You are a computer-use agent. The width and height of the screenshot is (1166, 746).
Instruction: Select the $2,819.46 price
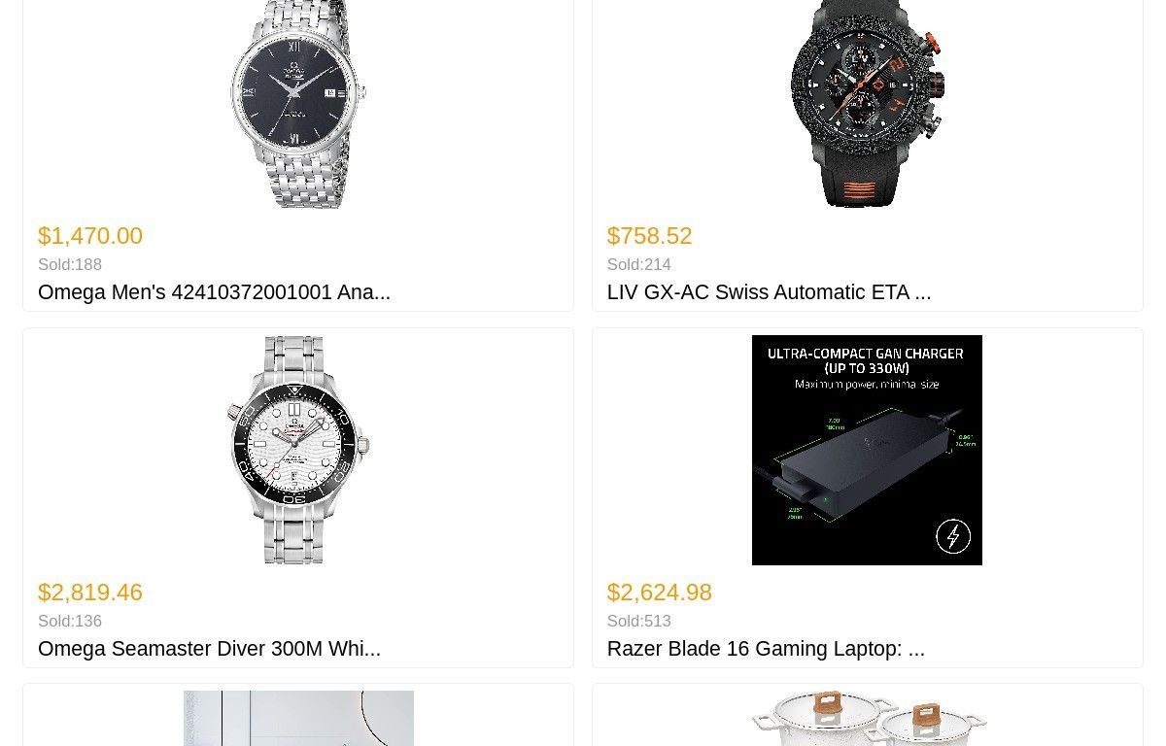pos(90,593)
